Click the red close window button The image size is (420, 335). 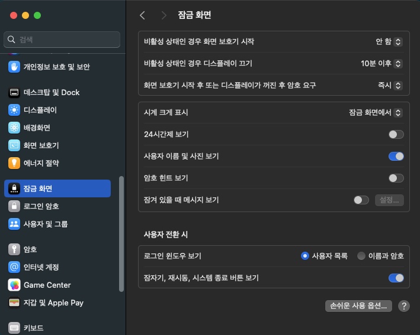14,15
